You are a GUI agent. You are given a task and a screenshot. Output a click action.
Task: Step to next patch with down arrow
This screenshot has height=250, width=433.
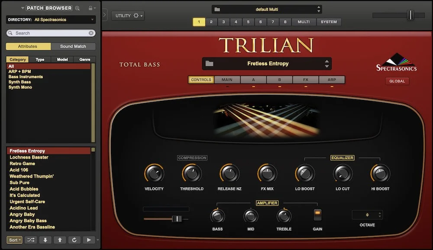point(45,240)
